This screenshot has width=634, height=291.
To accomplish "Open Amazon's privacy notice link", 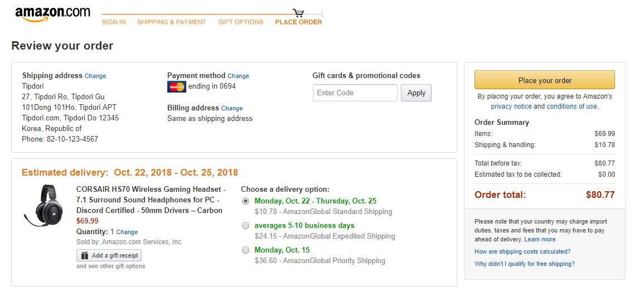I will point(511,106).
